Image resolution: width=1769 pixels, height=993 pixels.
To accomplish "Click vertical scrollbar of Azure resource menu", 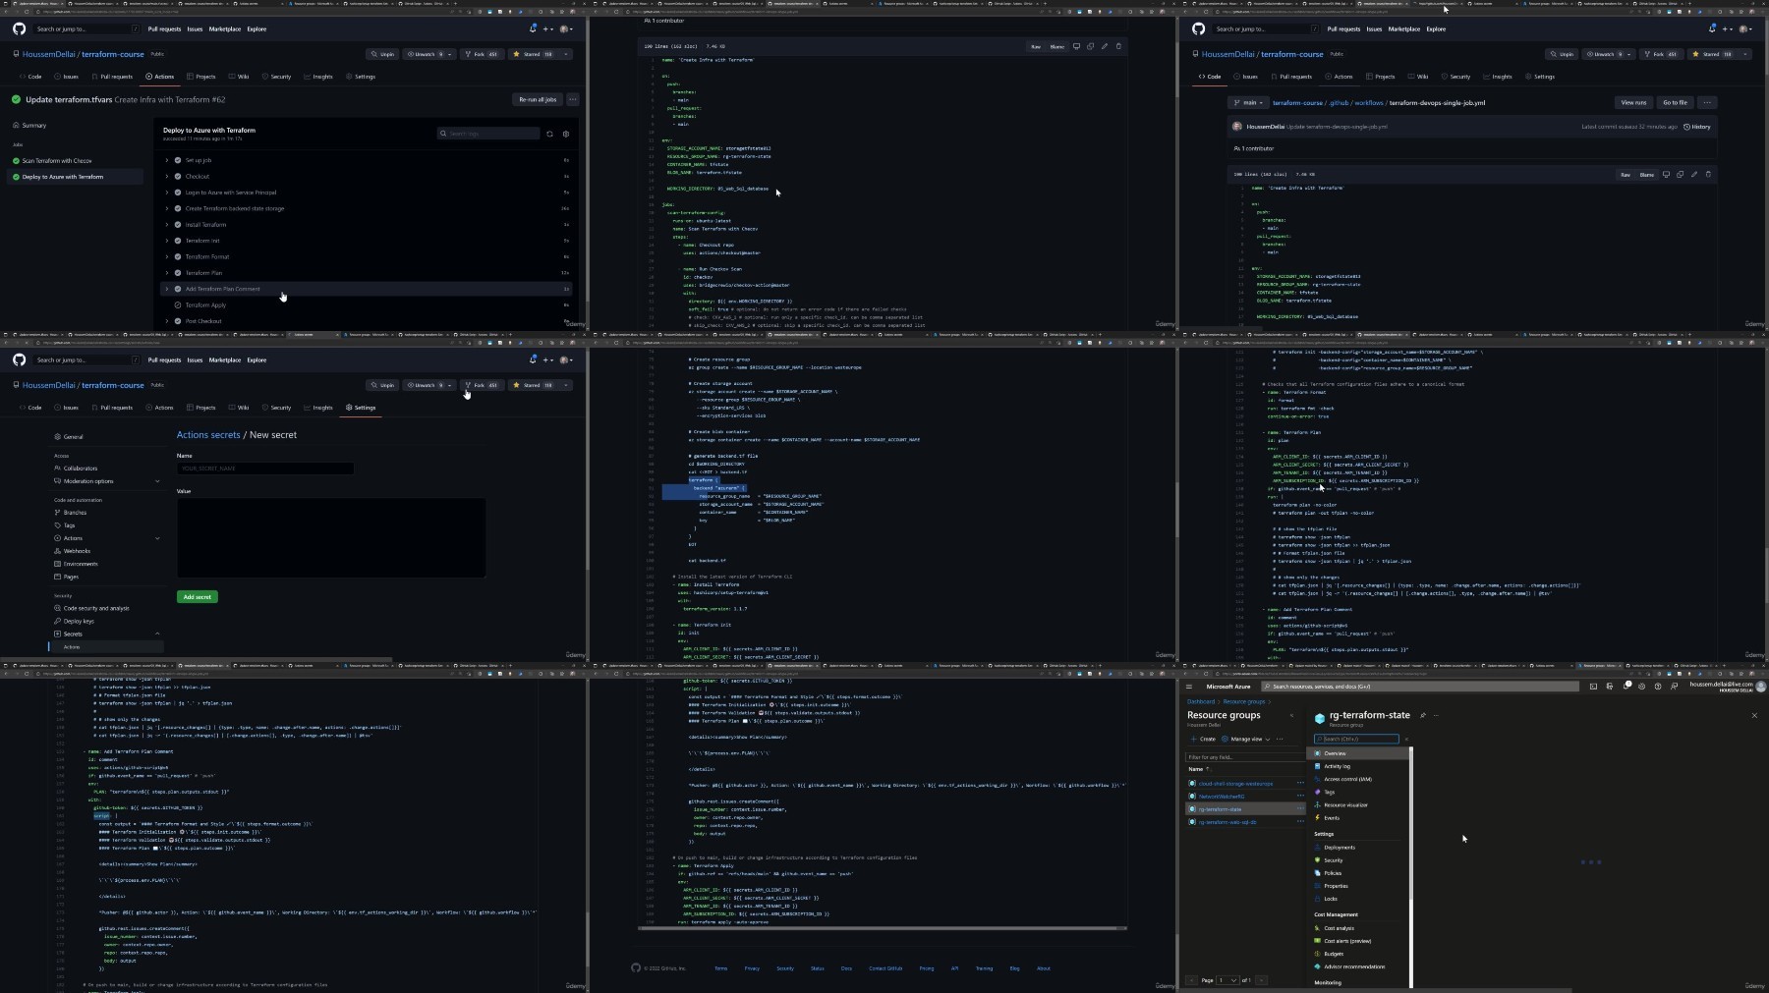I will click(x=1410, y=867).
